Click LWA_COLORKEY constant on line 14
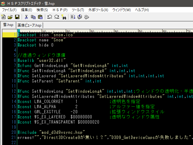193x145 pixels. pyautogui.click(x=49, y=101)
